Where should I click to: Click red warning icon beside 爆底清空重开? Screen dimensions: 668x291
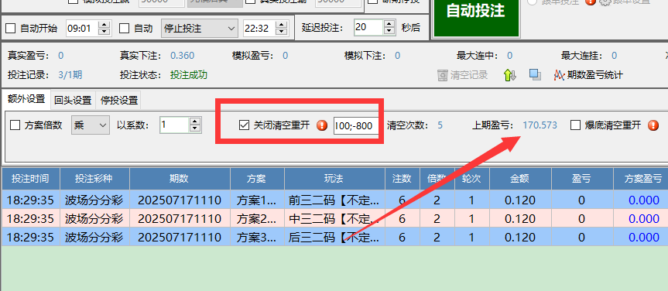point(653,125)
